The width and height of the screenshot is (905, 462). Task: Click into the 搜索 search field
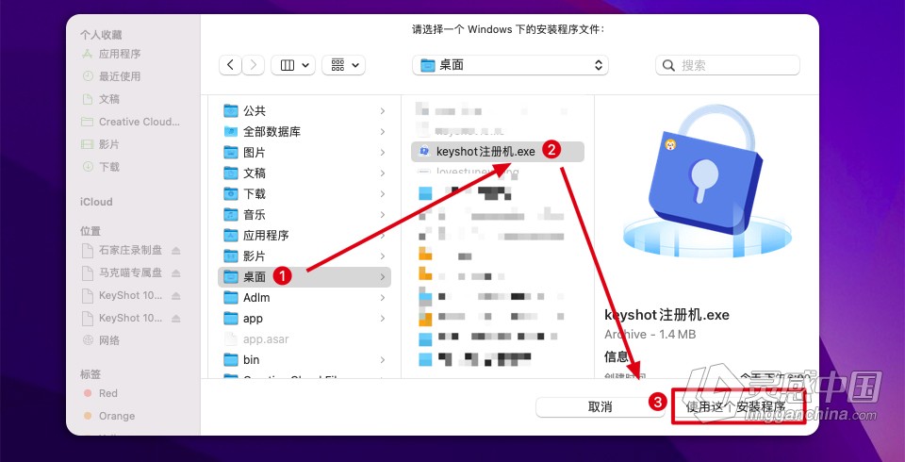pyautogui.click(x=727, y=65)
